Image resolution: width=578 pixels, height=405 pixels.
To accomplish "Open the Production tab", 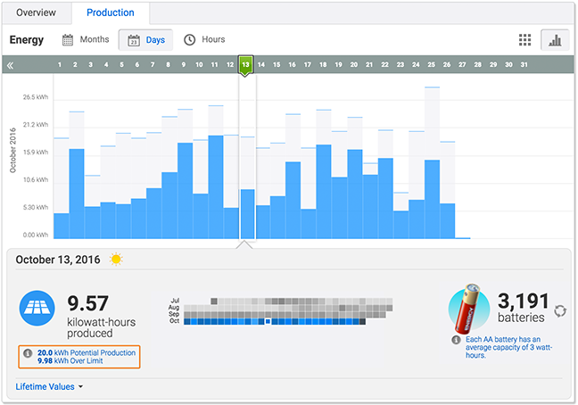I will [111, 12].
